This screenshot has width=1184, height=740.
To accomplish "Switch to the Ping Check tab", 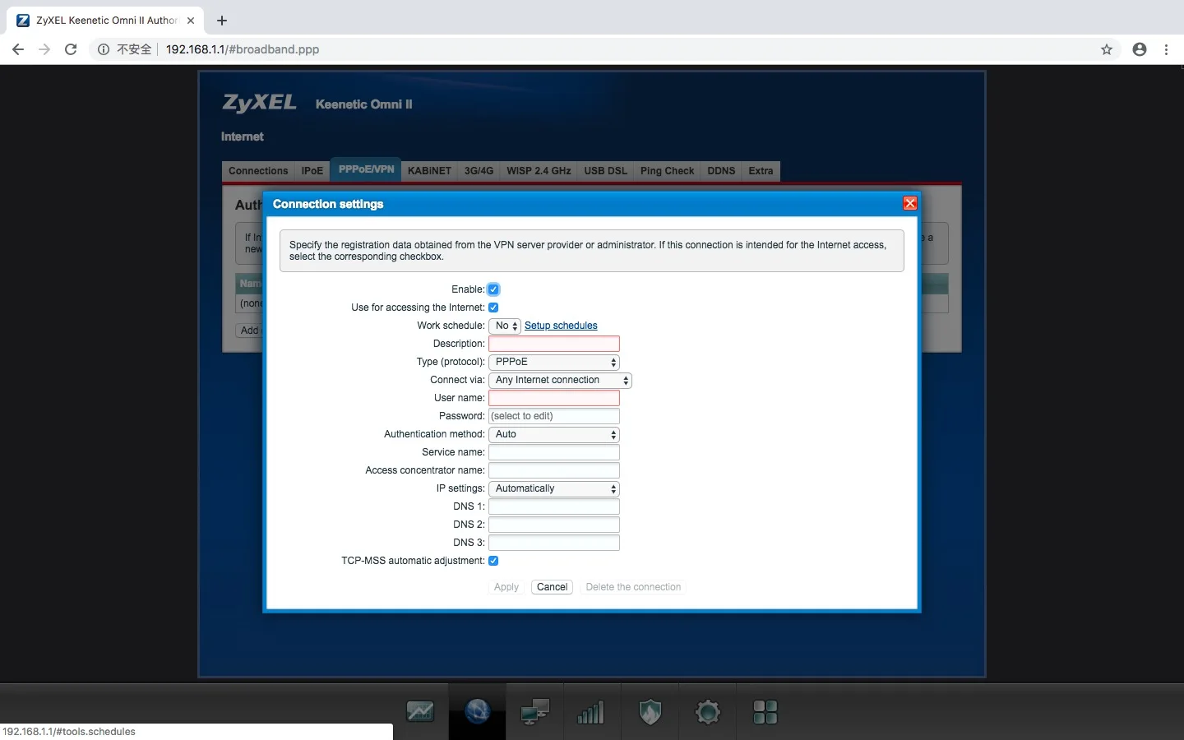I will [x=667, y=171].
